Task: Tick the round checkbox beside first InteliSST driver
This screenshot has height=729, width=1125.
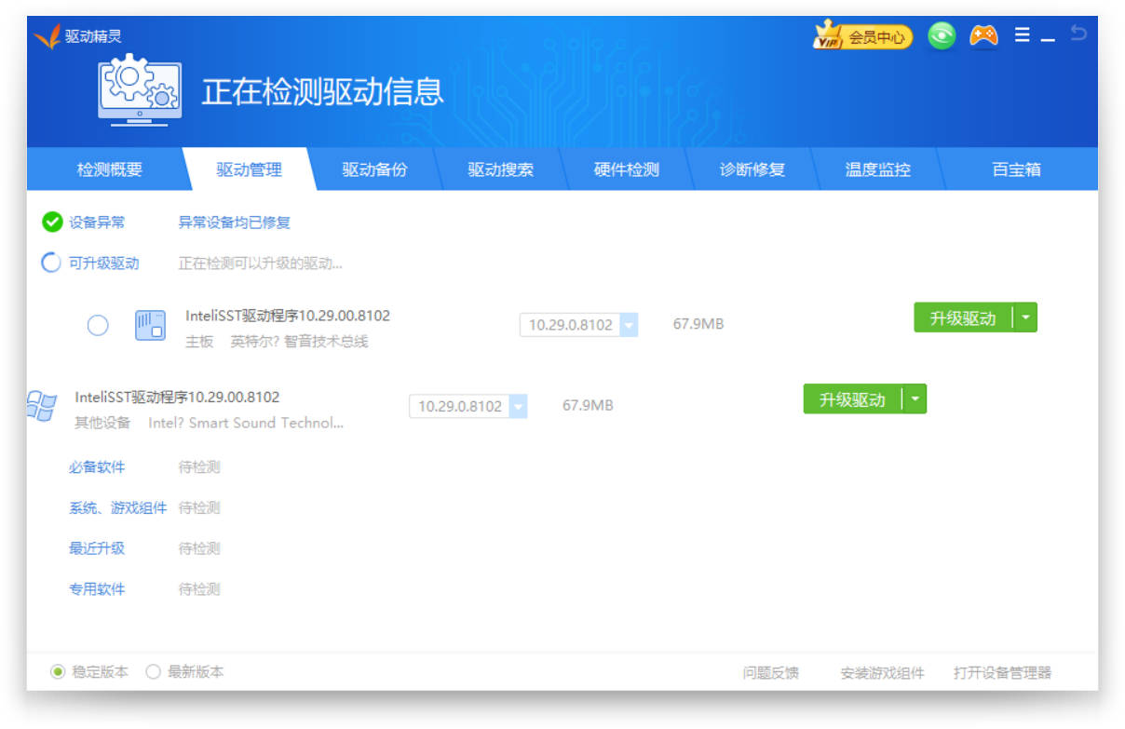Action: (x=98, y=325)
